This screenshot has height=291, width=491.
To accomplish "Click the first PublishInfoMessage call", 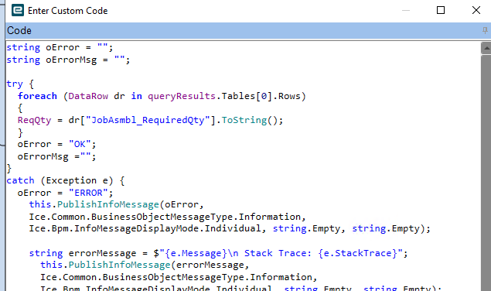I will click(x=108, y=205).
